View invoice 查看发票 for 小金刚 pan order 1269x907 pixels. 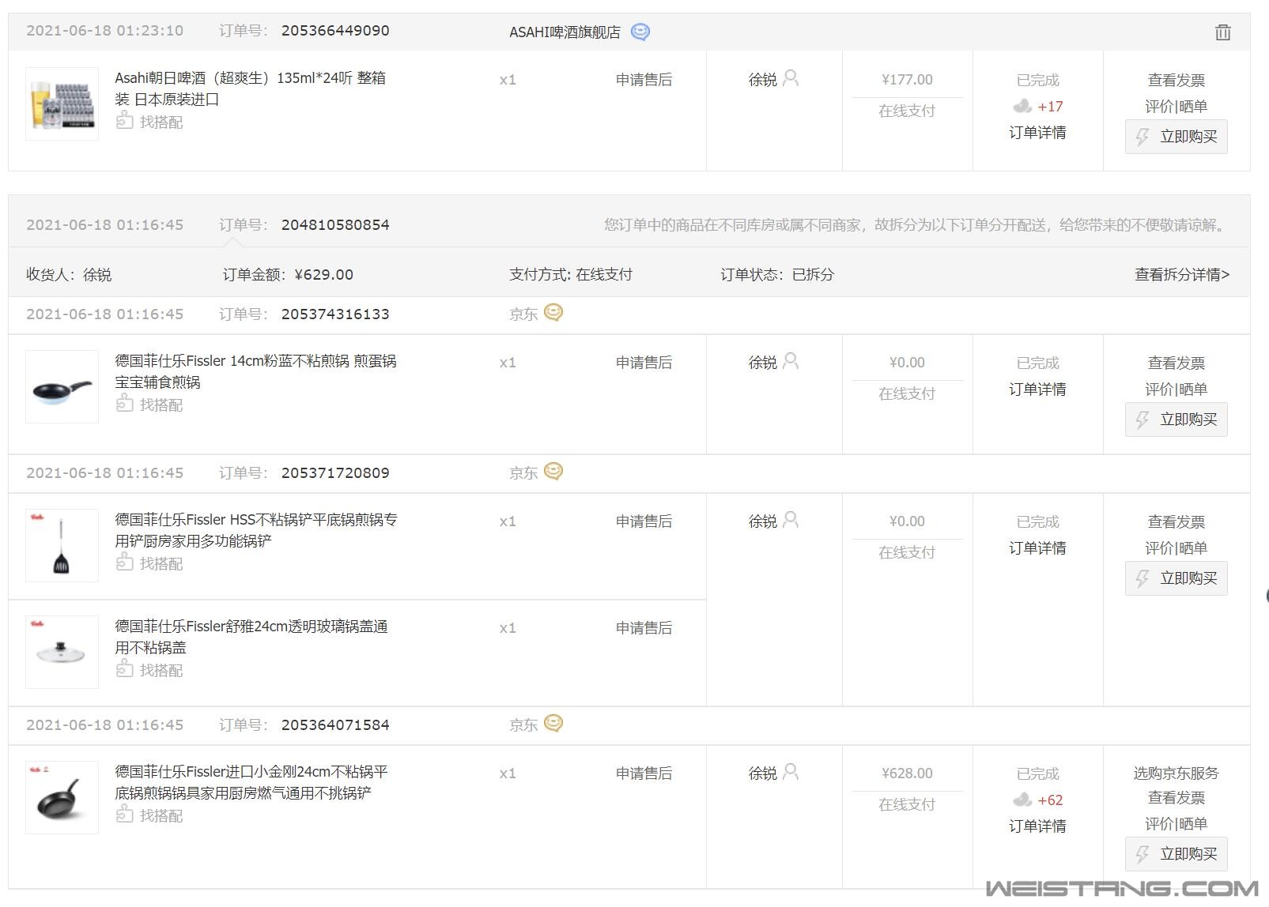point(1176,798)
